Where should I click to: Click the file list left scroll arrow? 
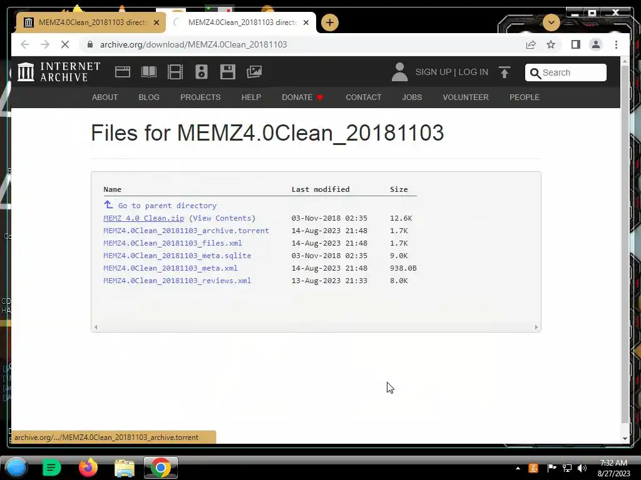(x=96, y=327)
